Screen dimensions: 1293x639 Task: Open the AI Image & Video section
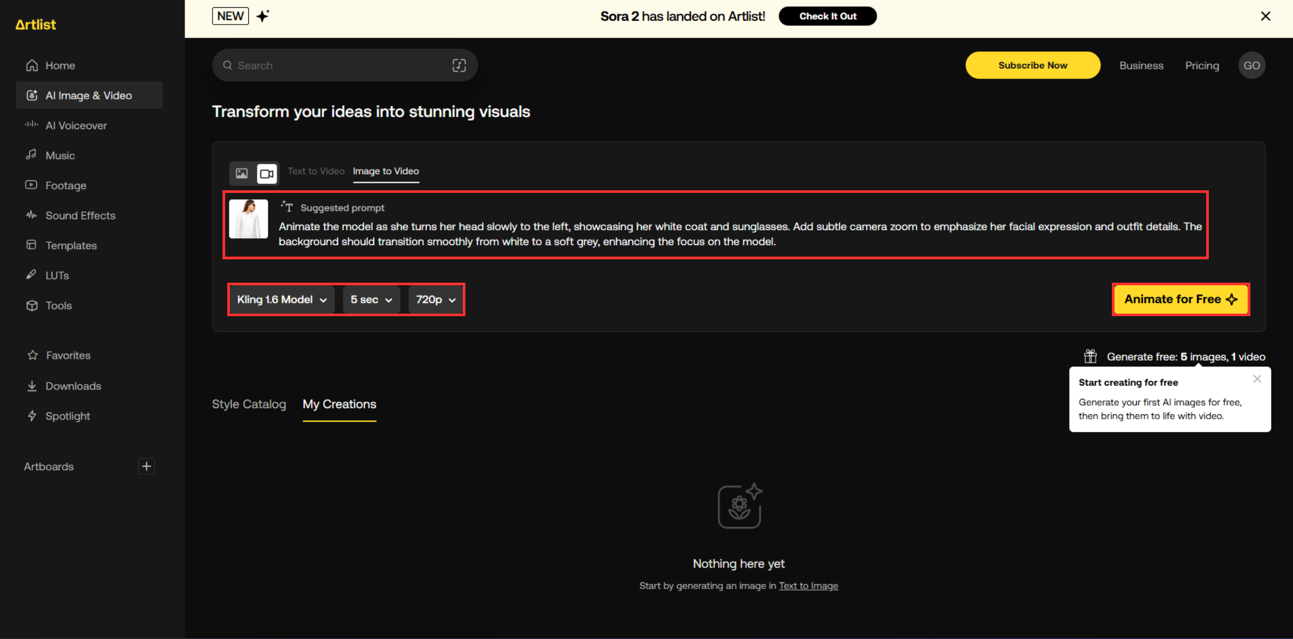click(88, 95)
